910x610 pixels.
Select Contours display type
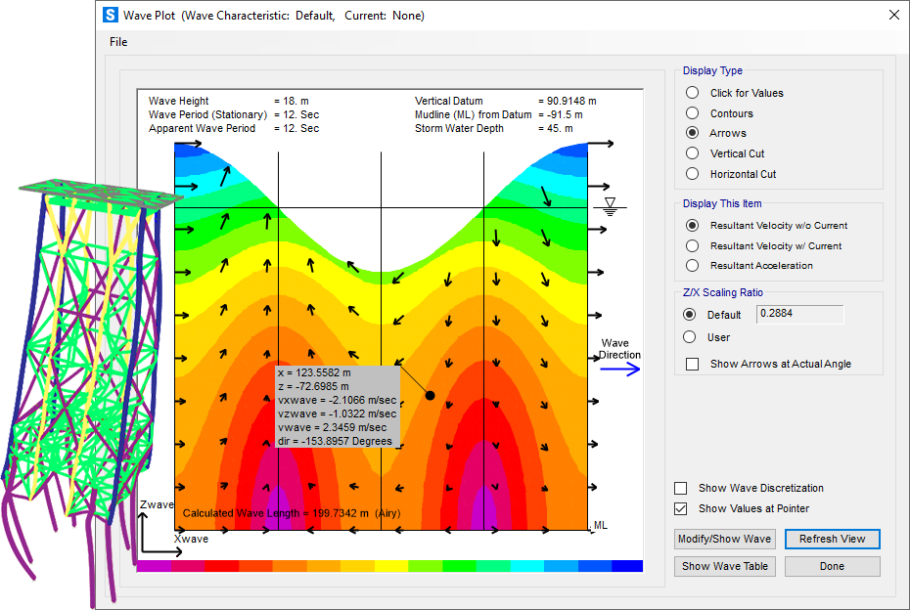click(x=693, y=113)
